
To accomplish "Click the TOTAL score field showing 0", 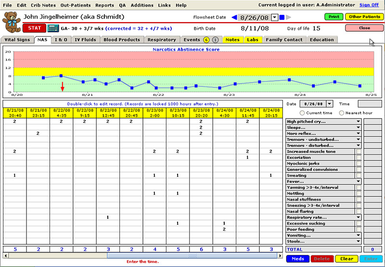I will point(372,249).
